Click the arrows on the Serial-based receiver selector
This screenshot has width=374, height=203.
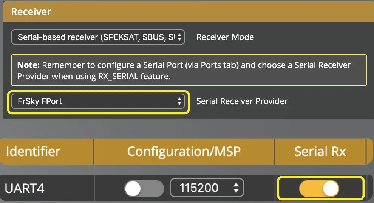180,37
